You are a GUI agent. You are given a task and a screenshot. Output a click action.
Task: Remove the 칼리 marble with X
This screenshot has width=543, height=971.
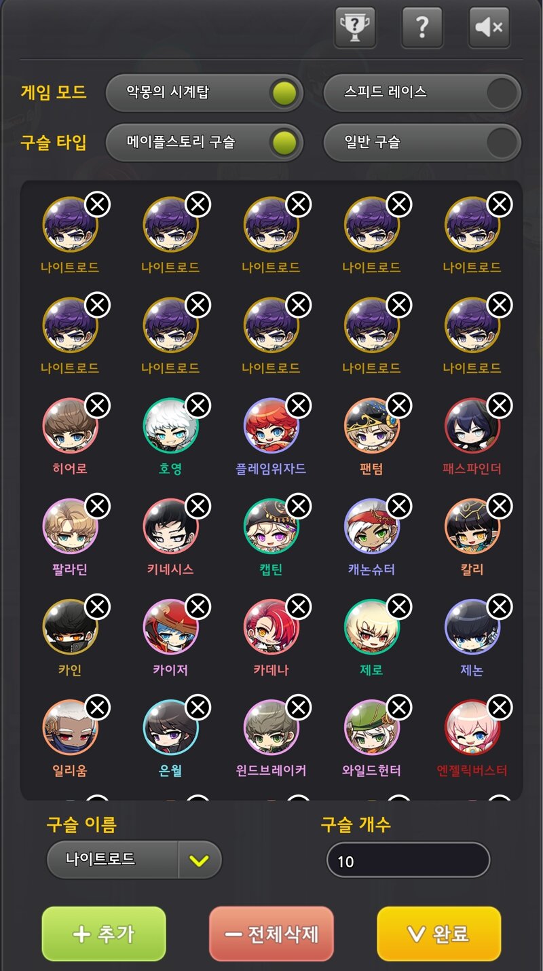pos(500,506)
